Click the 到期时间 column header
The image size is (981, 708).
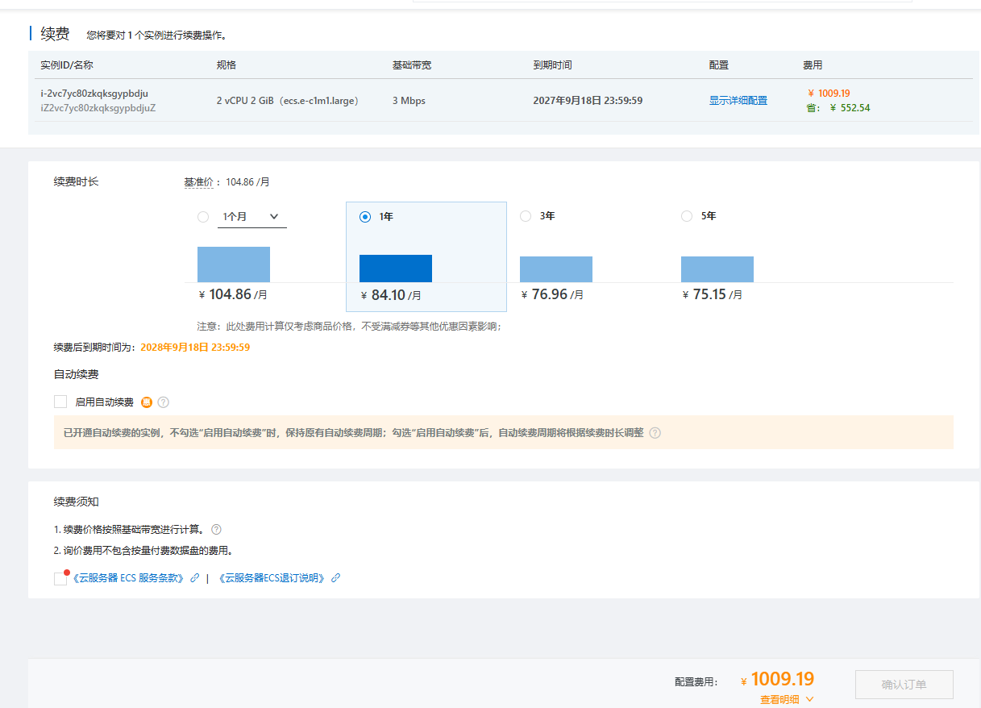552,65
